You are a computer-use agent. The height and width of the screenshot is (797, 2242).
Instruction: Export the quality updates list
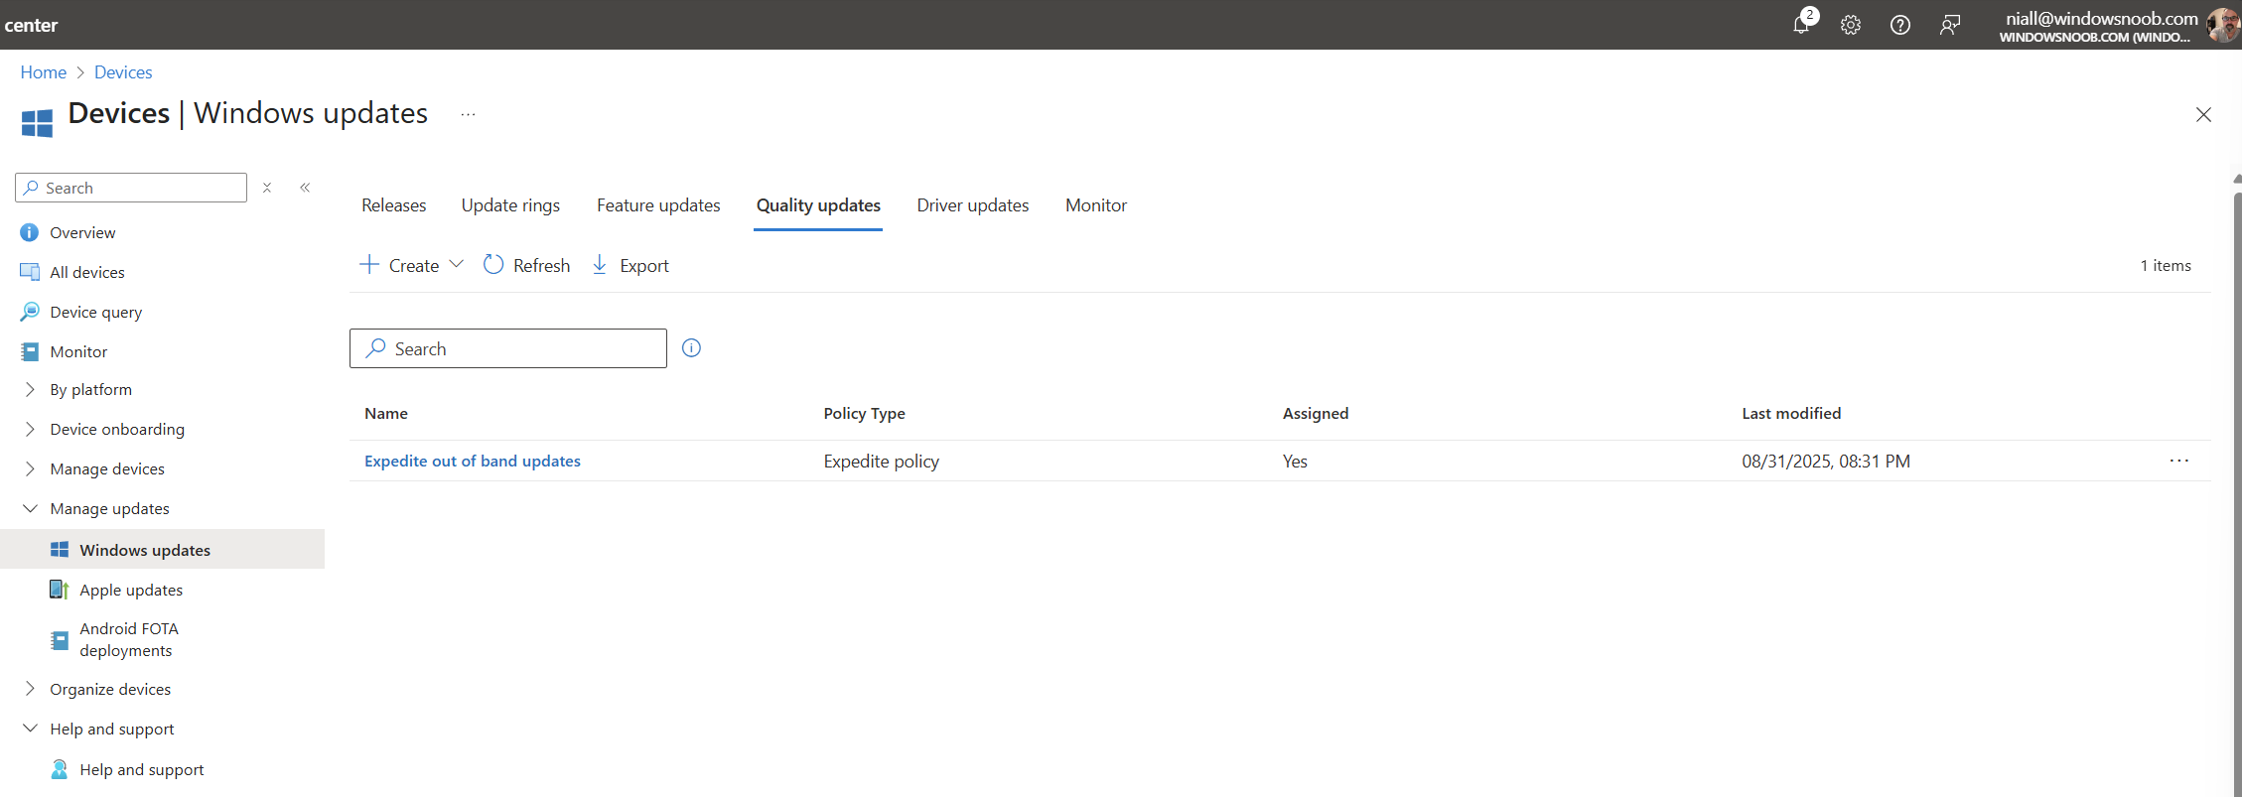(x=631, y=265)
